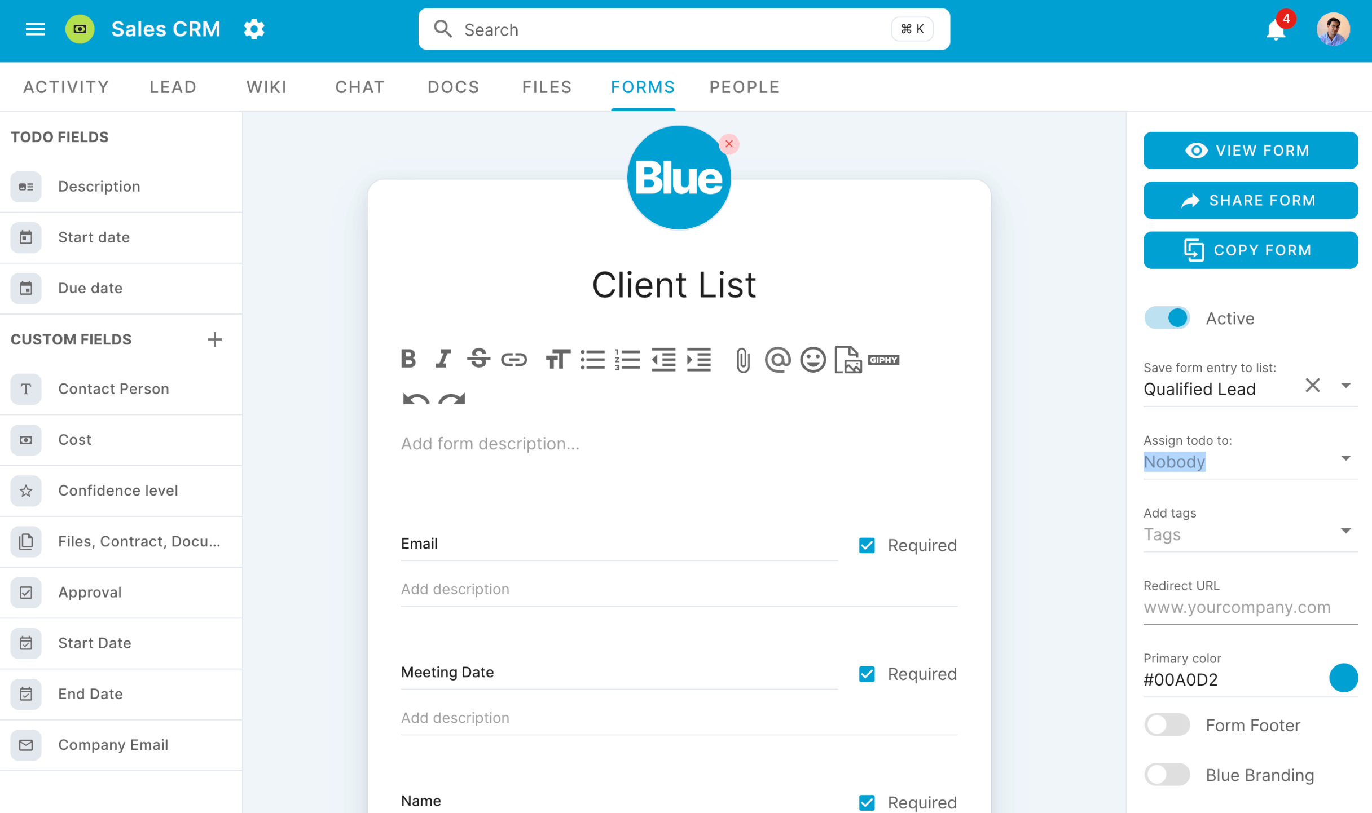Switch to the LEAD tab

[x=173, y=87]
